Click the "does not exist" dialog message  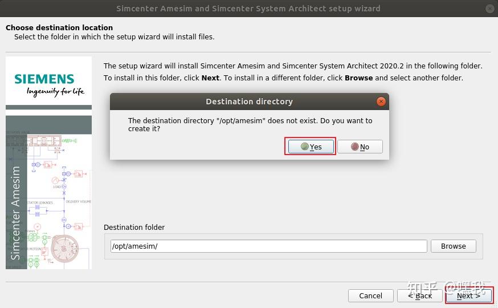point(250,124)
